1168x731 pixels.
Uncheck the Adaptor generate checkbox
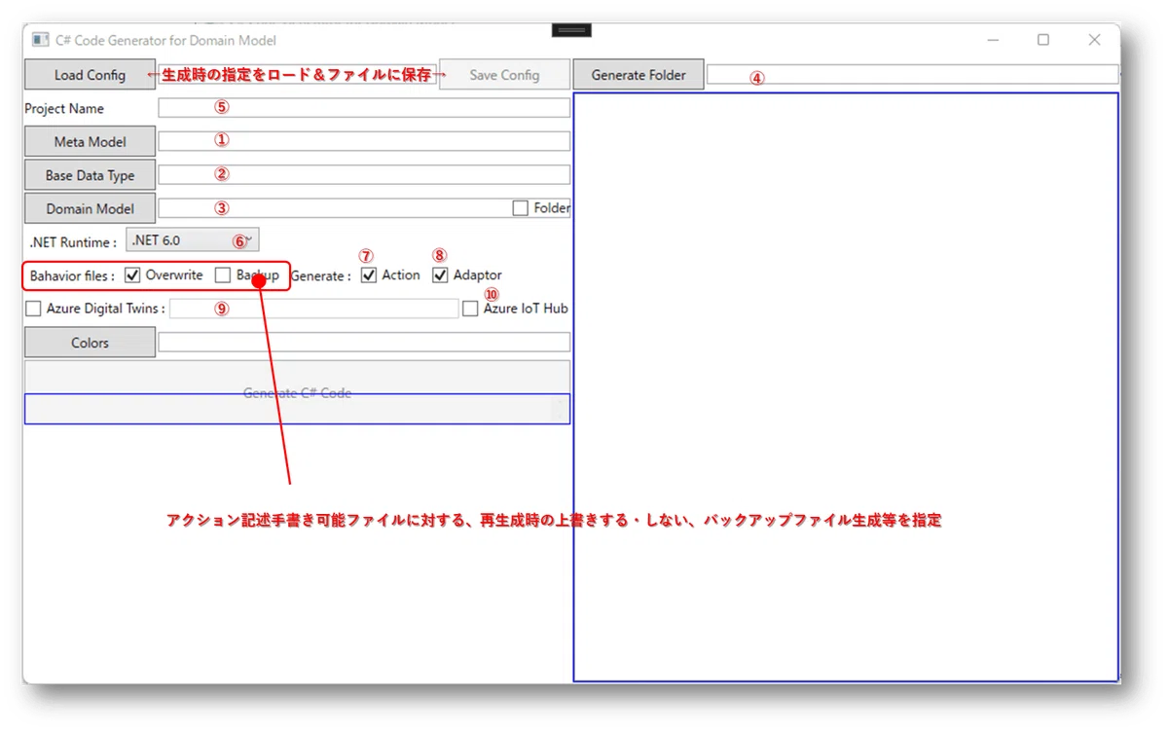(440, 275)
